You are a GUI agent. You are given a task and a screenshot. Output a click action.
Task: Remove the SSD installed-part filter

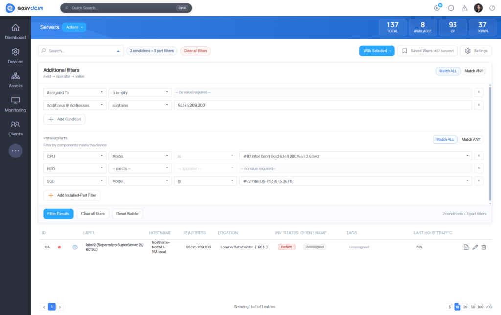[x=479, y=181]
